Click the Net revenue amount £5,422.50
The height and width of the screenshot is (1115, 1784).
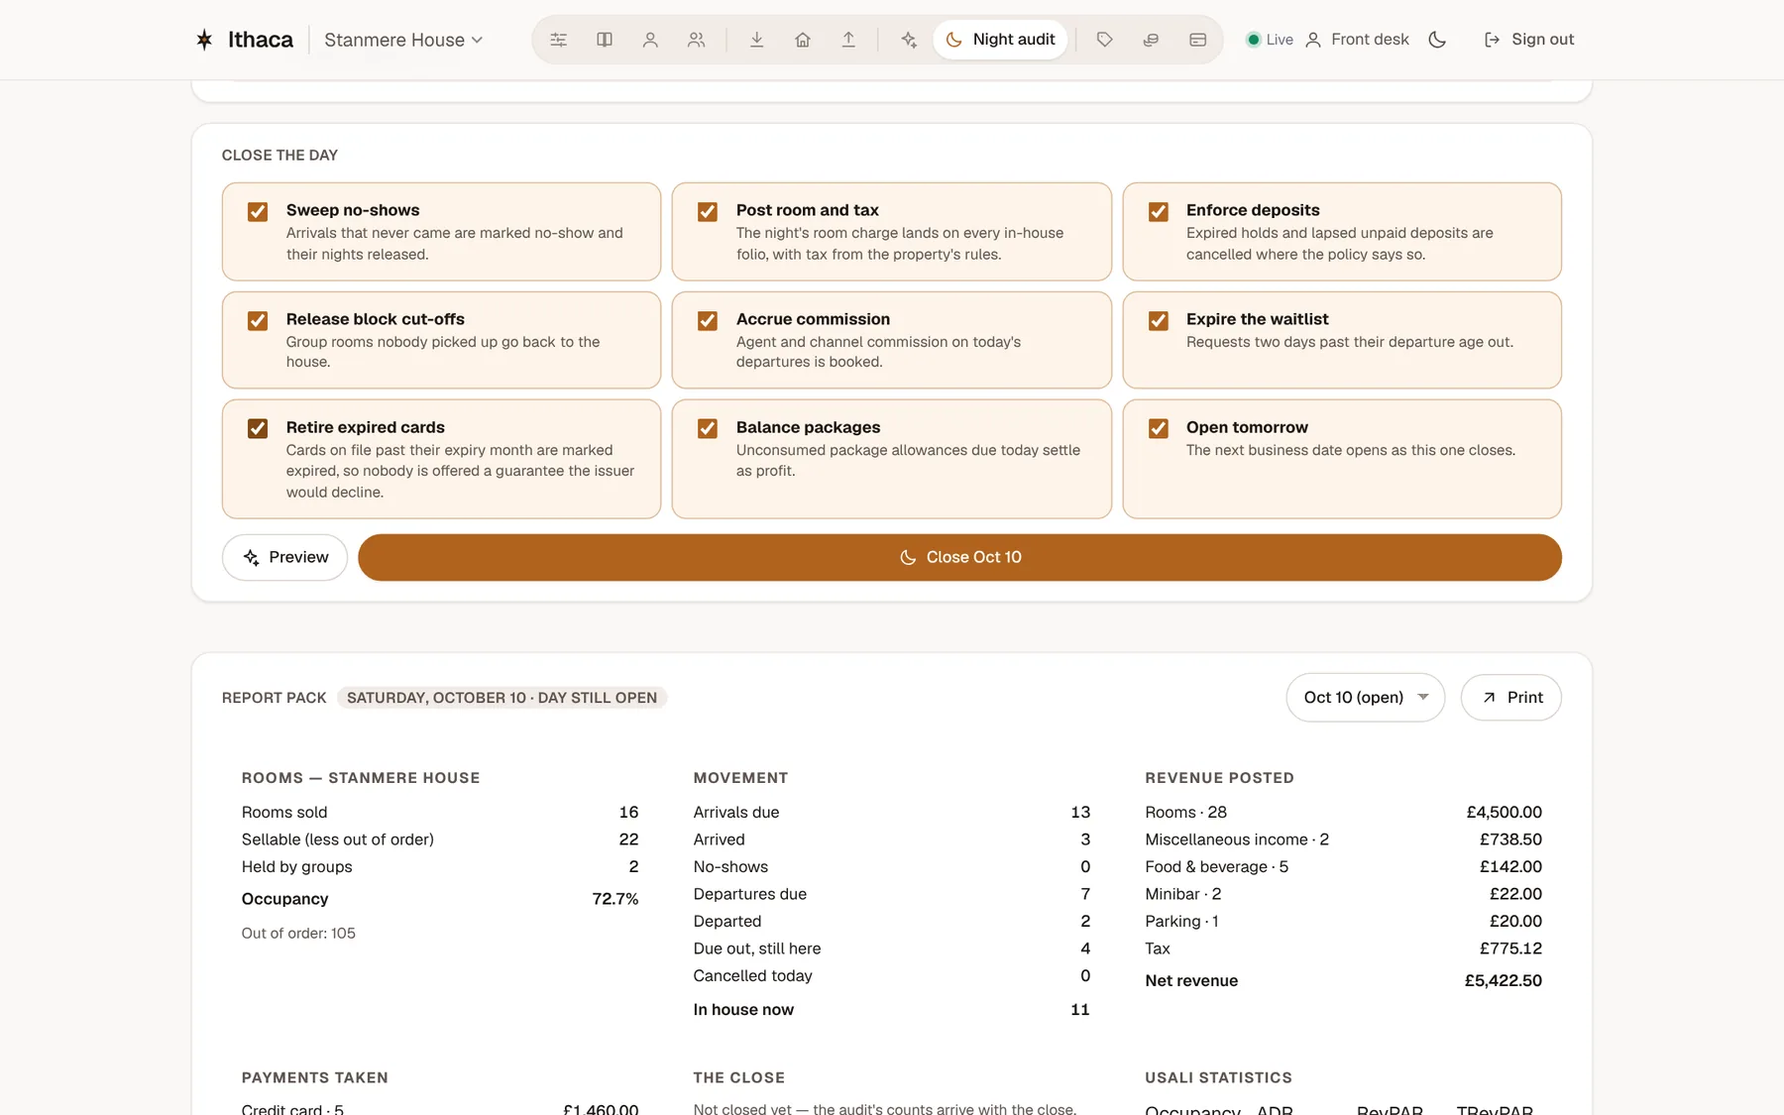[x=1503, y=980]
